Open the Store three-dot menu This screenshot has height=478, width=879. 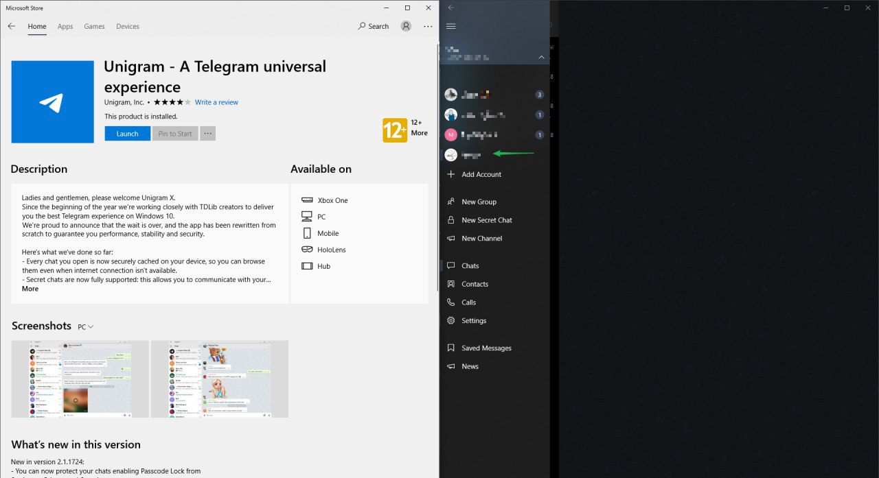[x=429, y=26]
